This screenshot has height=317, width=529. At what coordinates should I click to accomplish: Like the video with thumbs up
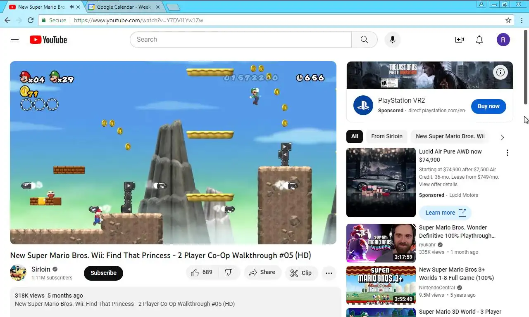(x=202, y=272)
